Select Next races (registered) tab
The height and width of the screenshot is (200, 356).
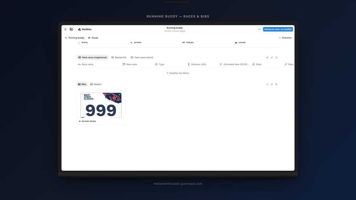click(92, 57)
